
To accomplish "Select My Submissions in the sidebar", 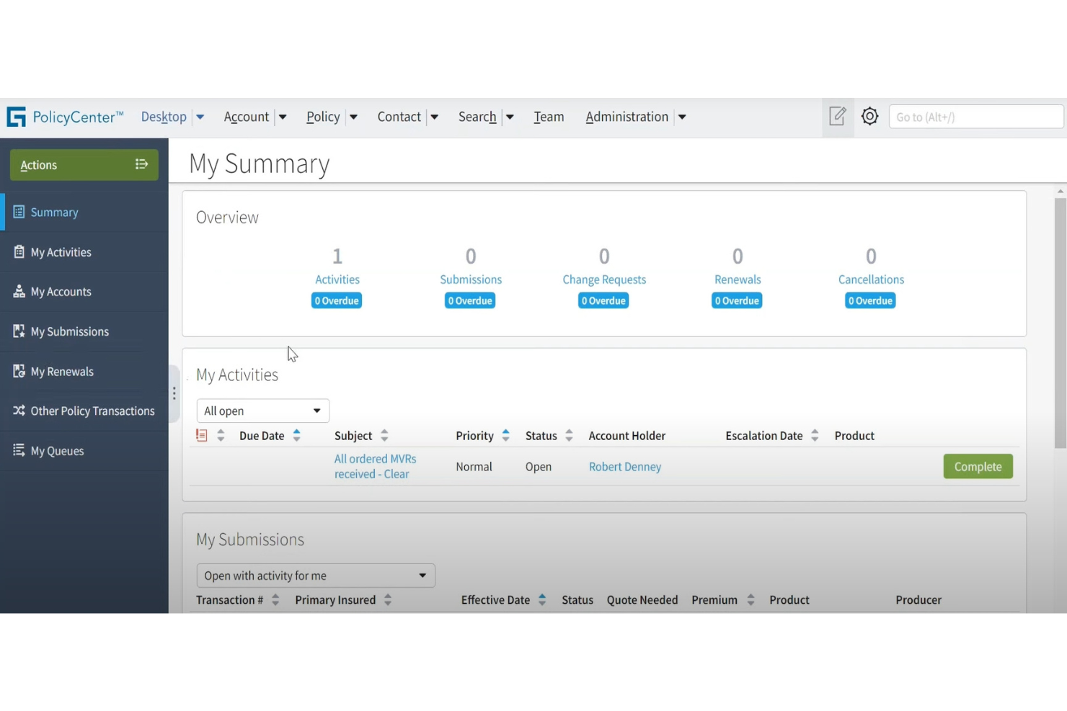I will coord(19,331).
